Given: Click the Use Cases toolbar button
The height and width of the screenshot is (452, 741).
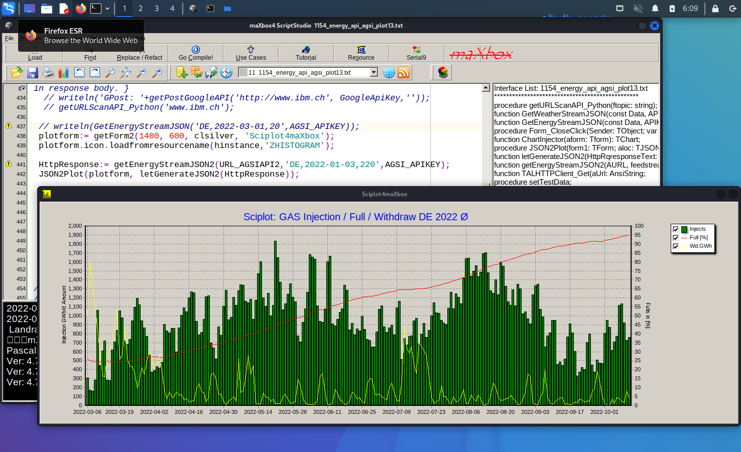Looking at the screenshot, I should (251, 53).
